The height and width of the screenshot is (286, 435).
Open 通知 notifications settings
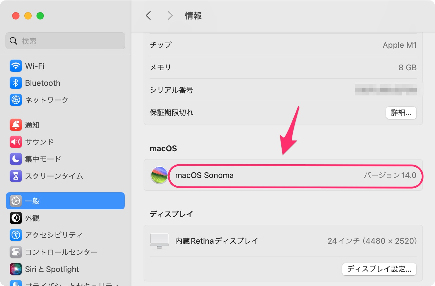[x=65, y=125]
